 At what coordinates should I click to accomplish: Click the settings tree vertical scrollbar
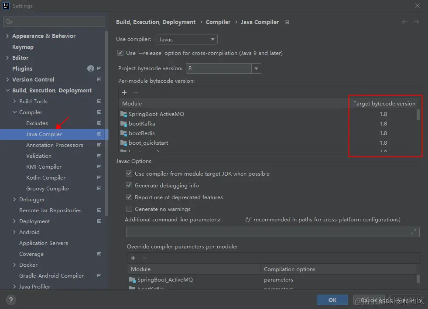pos(106,124)
